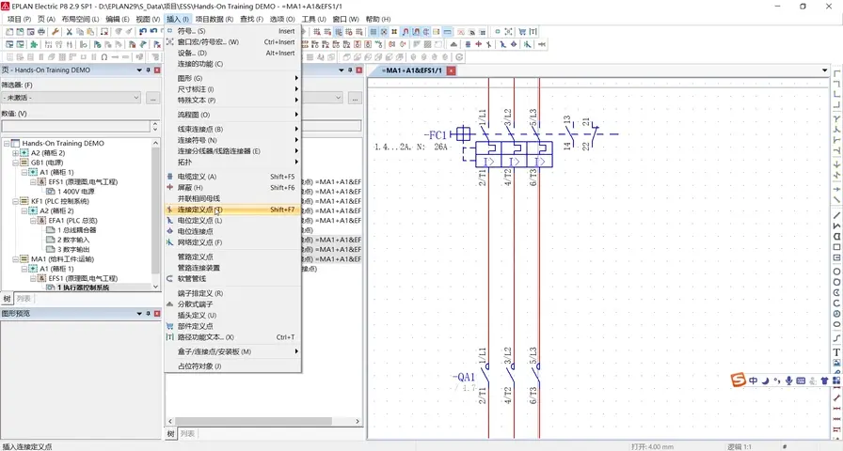
Task: Click the filter ellipsis button
Action: [x=152, y=98]
